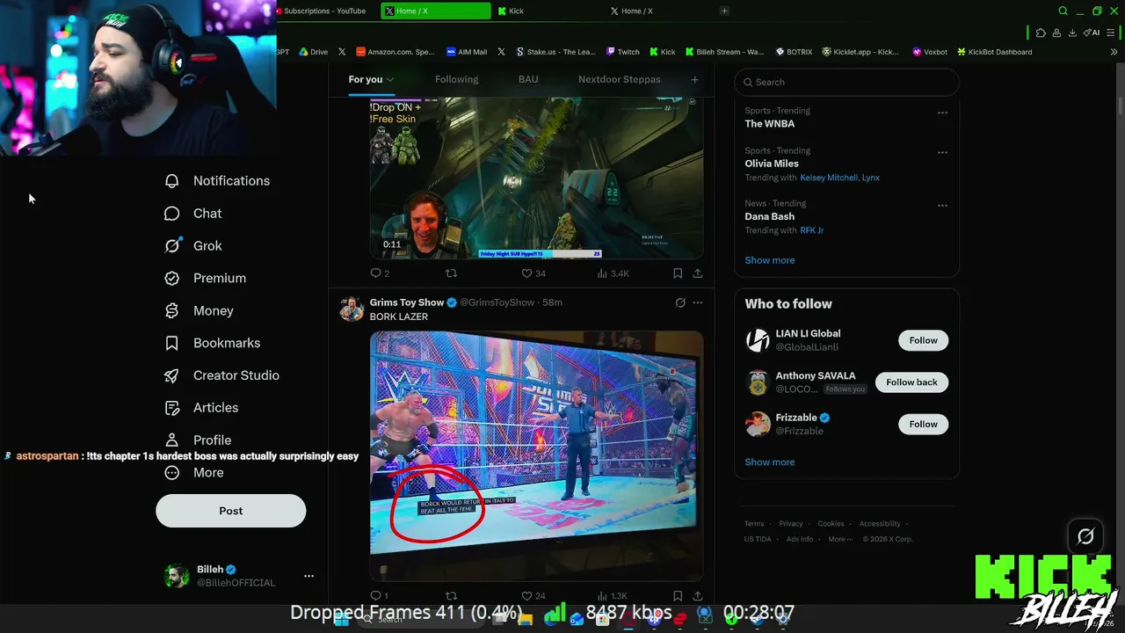Open Notifications in the X sidebar
1125x633 pixels.
217,181
